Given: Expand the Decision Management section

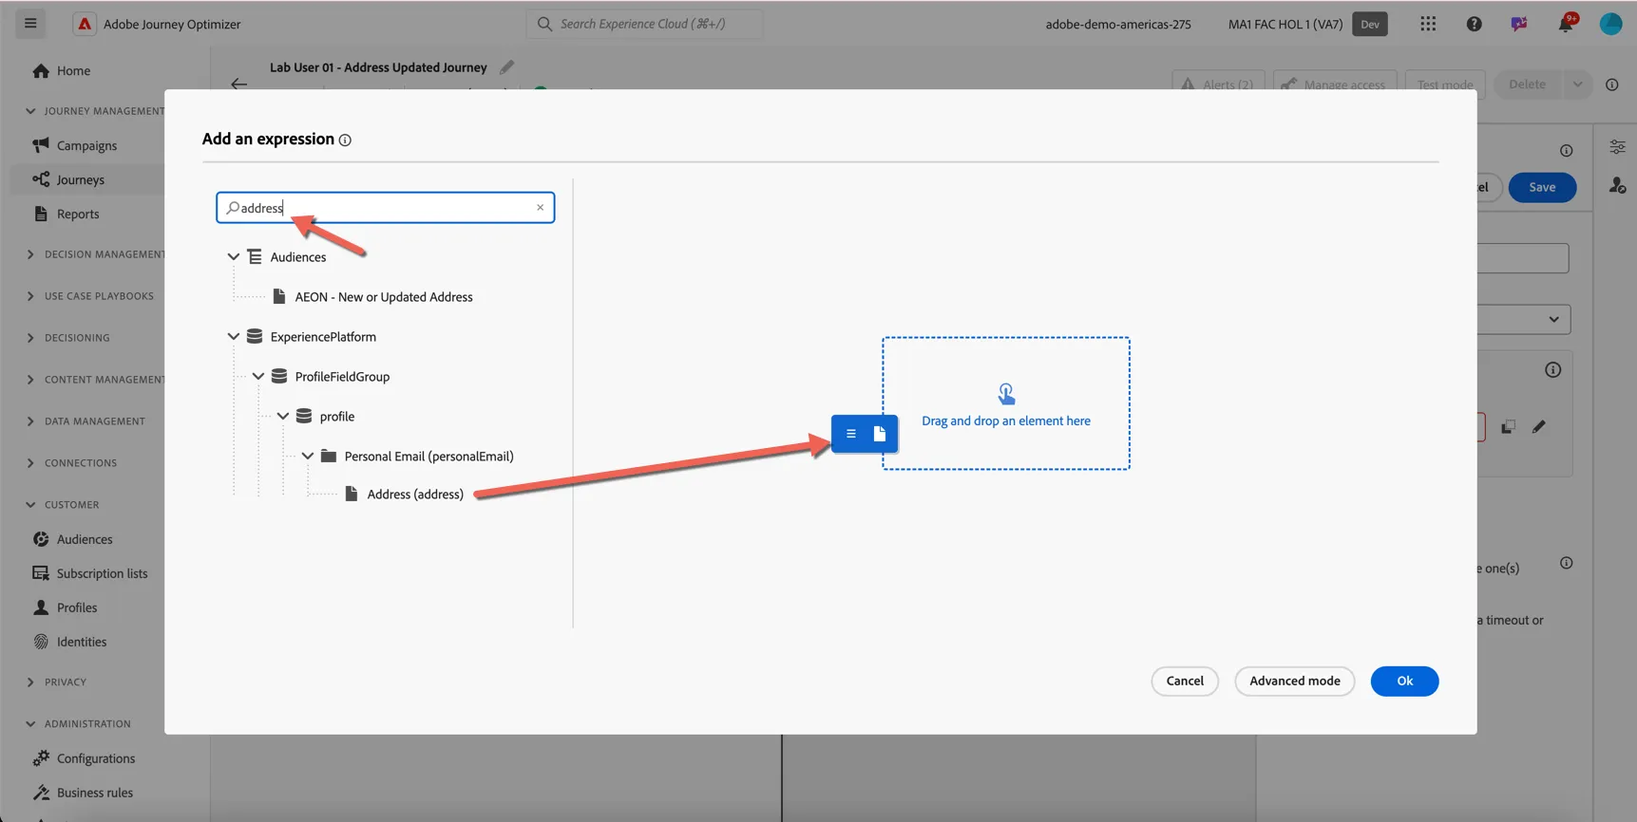Looking at the screenshot, I should click(x=30, y=254).
